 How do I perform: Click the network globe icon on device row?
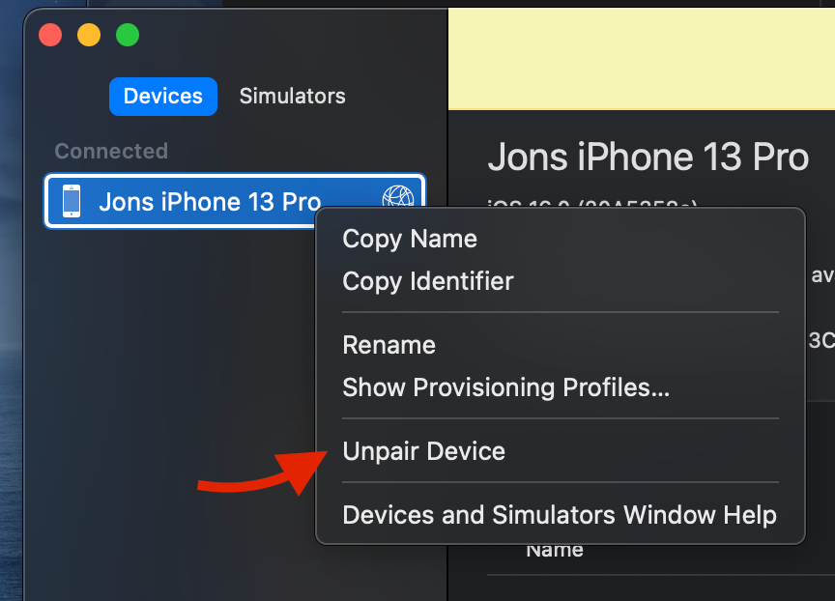point(397,199)
